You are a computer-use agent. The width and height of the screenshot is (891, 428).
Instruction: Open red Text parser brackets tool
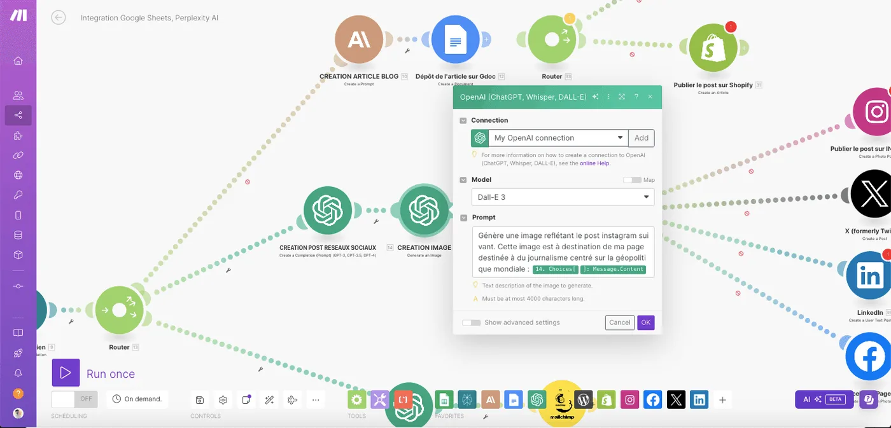tap(403, 399)
